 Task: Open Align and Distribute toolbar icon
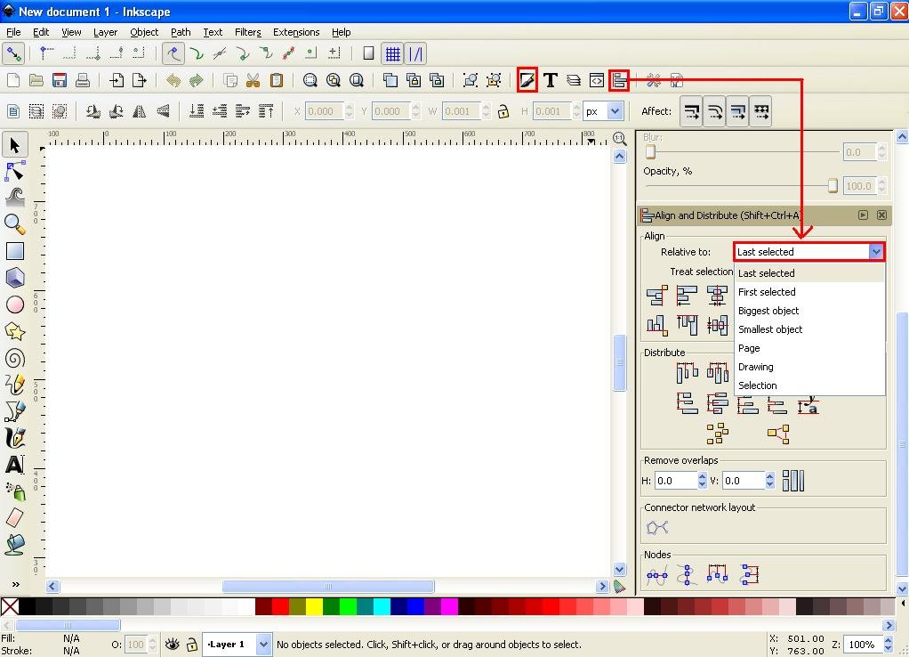coord(619,80)
